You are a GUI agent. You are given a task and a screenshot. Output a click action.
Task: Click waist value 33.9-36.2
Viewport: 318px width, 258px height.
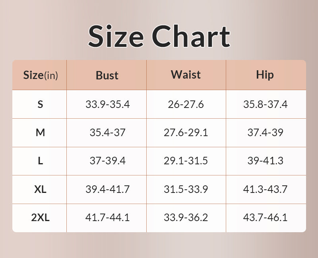[186, 218]
